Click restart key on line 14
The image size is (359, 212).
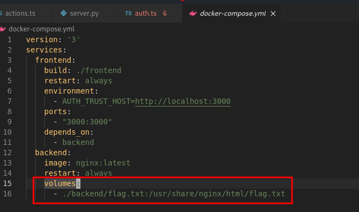[60, 173]
